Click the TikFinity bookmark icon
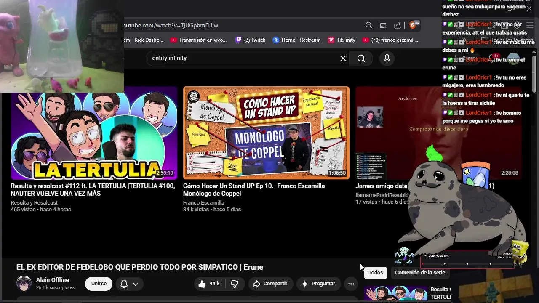The height and width of the screenshot is (303, 539). (x=331, y=40)
